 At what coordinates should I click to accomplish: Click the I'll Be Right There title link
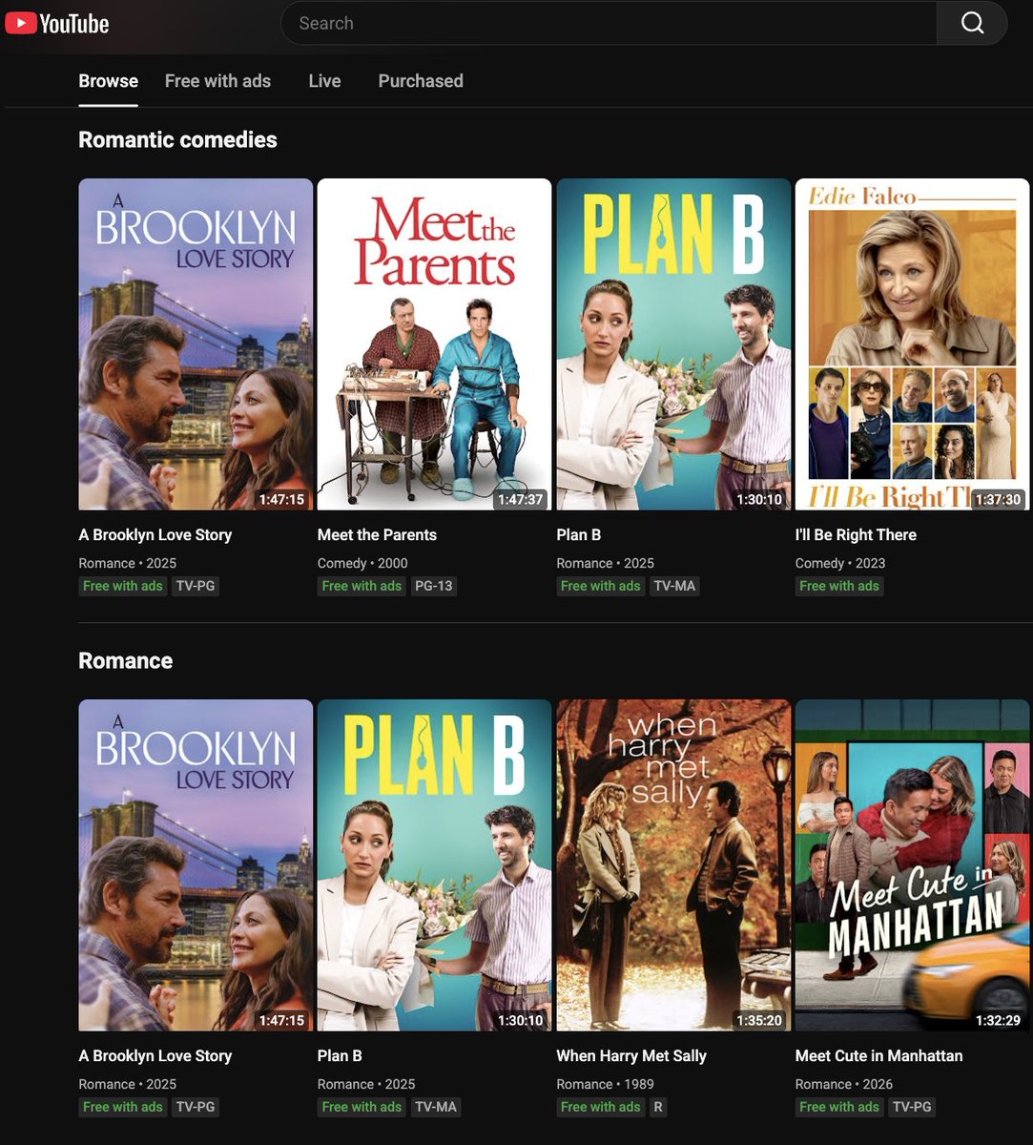coord(856,534)
